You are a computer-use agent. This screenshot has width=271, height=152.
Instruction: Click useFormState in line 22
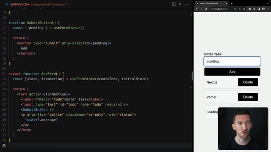(83, 79)
